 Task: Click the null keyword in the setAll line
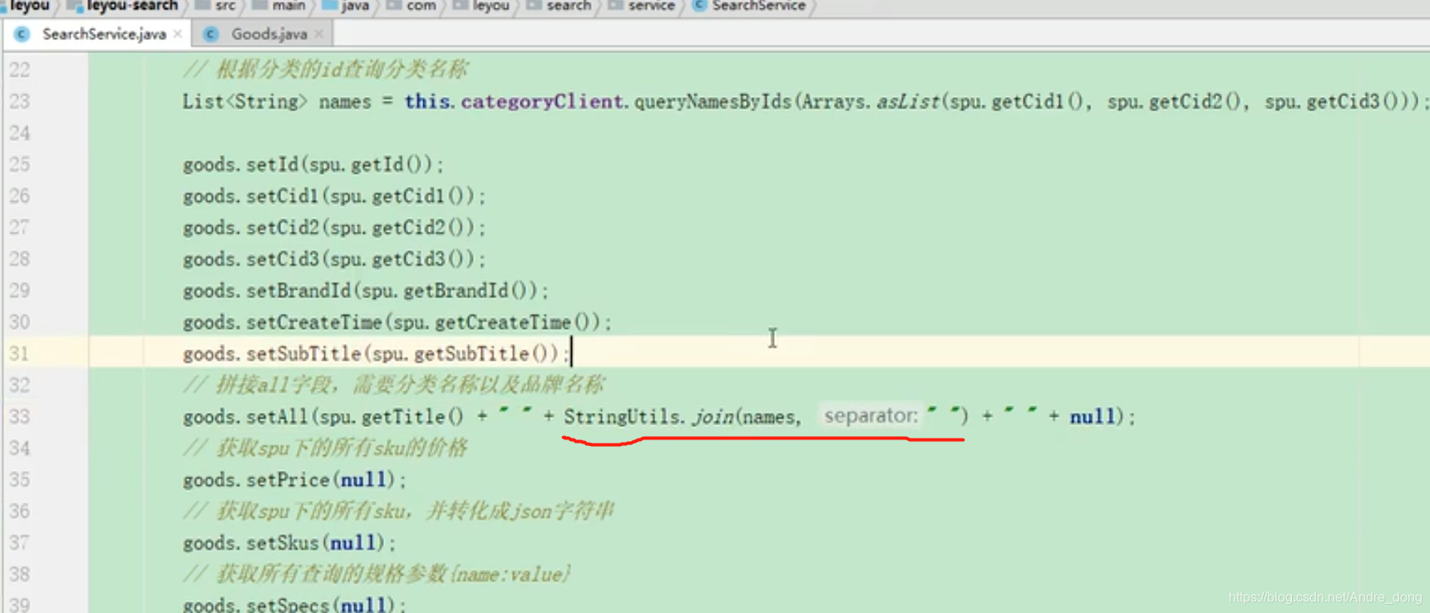[1092, 417]
